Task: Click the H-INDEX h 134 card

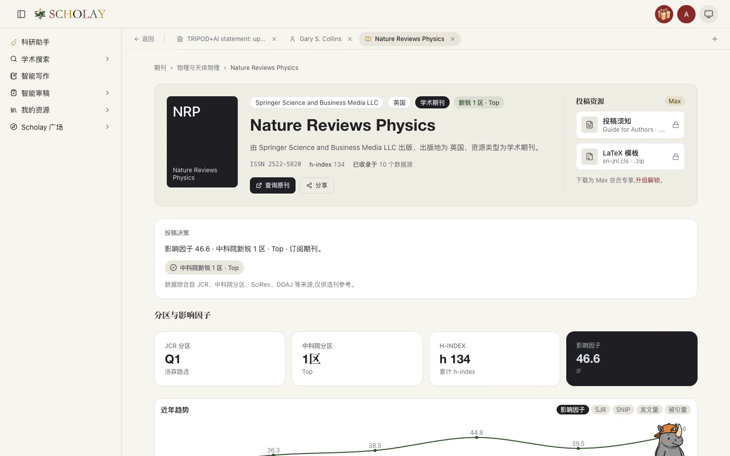Action: 494,359
